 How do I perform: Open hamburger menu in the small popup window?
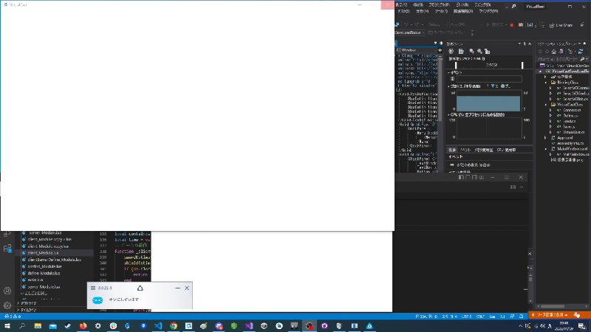[93, 288]
